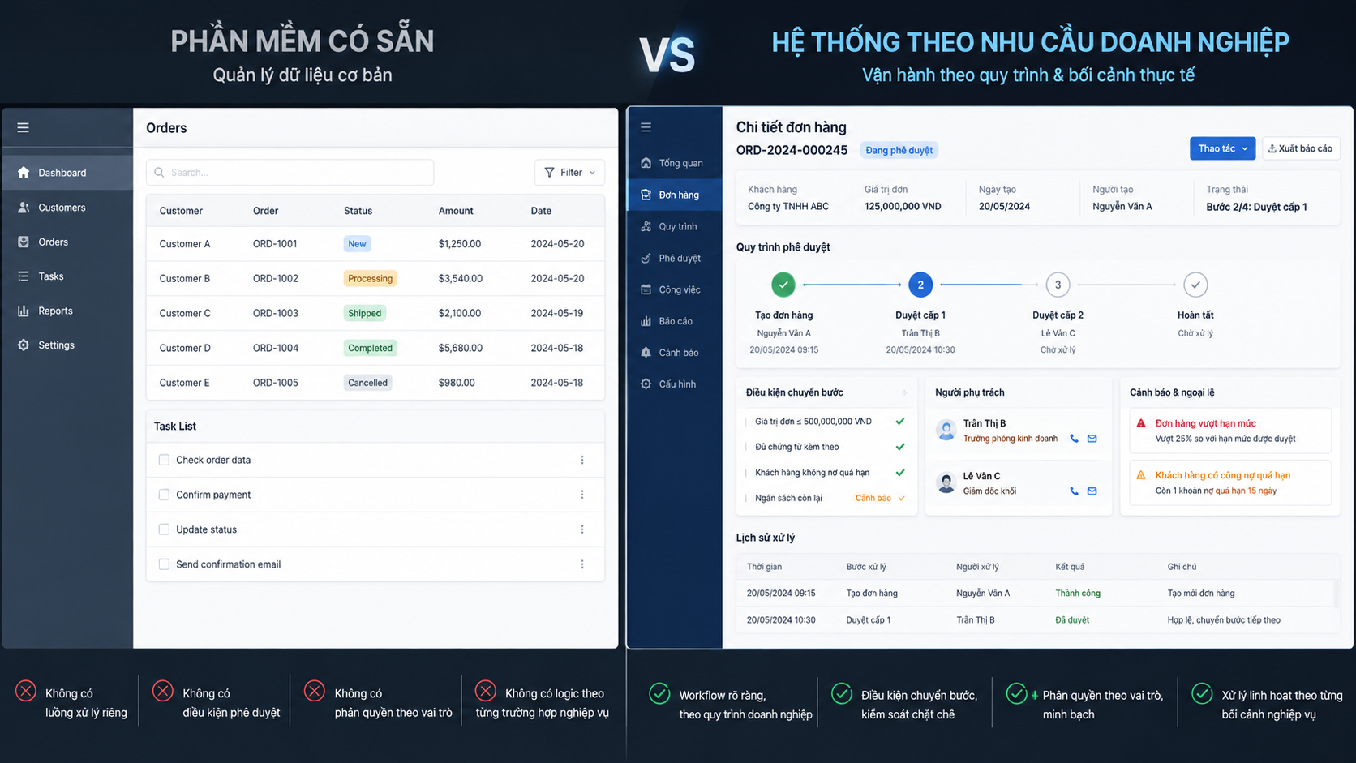The image size is (1356, 763).
Task: Check the Send confirmation email task
Action: (164, 564)
